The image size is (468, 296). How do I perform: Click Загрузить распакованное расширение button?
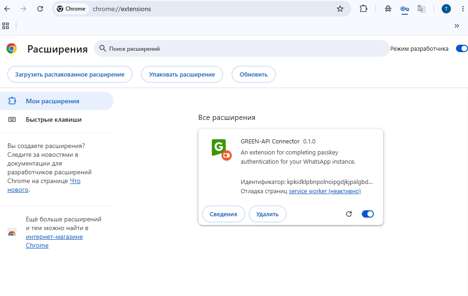click(70, 74)
